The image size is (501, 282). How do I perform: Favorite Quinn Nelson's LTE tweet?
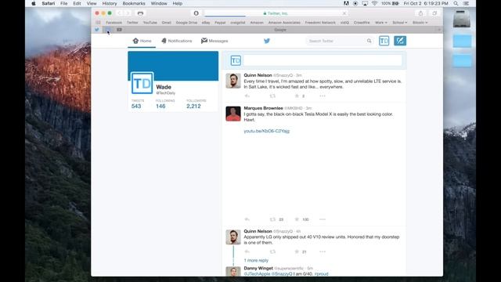pos(297,96)
